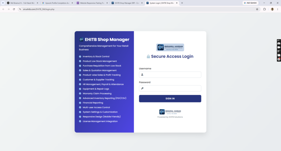Close the EHITB Shop Manager ERP tab
The width and height of the screenshot is (281, 151).
click(x=142, y=3)
